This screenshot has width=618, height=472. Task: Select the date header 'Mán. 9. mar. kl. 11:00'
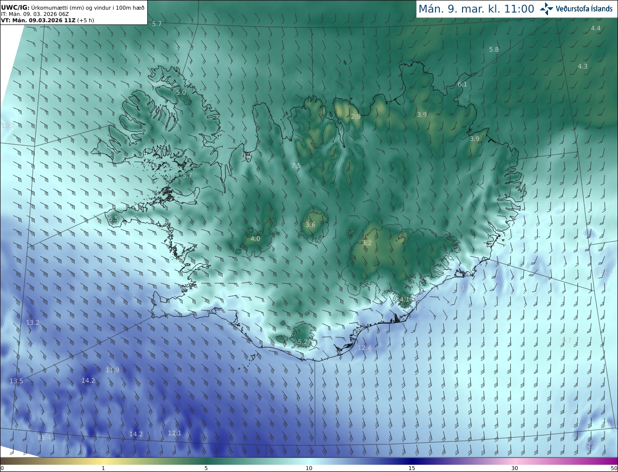coord(476,9)
